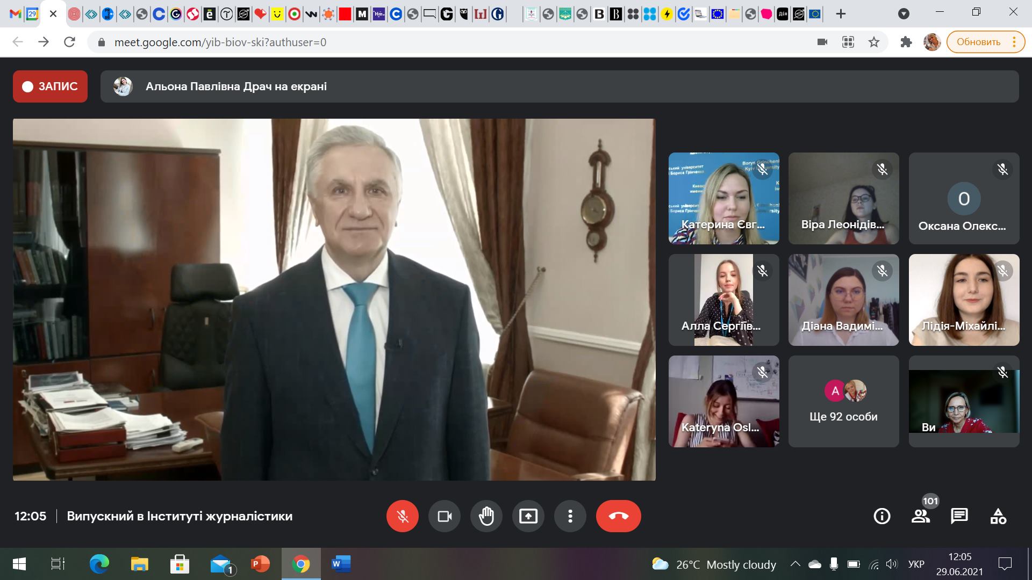The image size is (1032, 580).
Task: Unmute the microphone in call controls
Action: [402, 516]
